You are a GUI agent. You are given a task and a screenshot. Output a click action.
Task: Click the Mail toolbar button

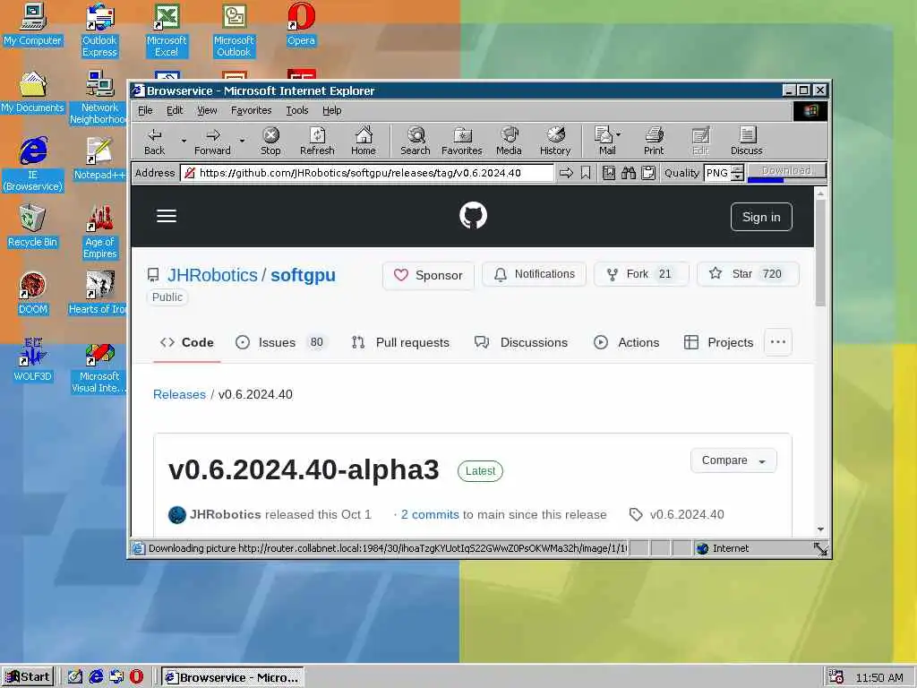coord(604,141)
